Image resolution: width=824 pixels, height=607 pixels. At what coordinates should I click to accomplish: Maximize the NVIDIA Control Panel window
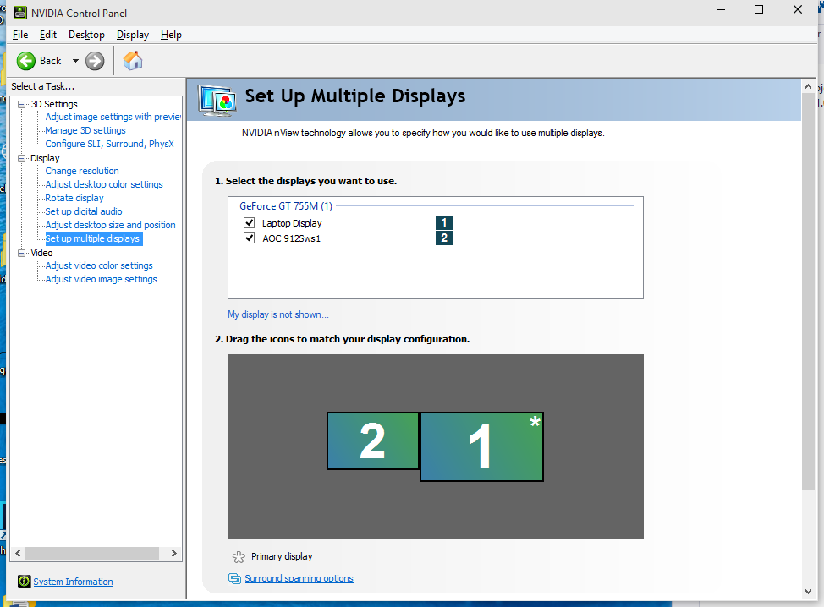(x=759, y=9)
